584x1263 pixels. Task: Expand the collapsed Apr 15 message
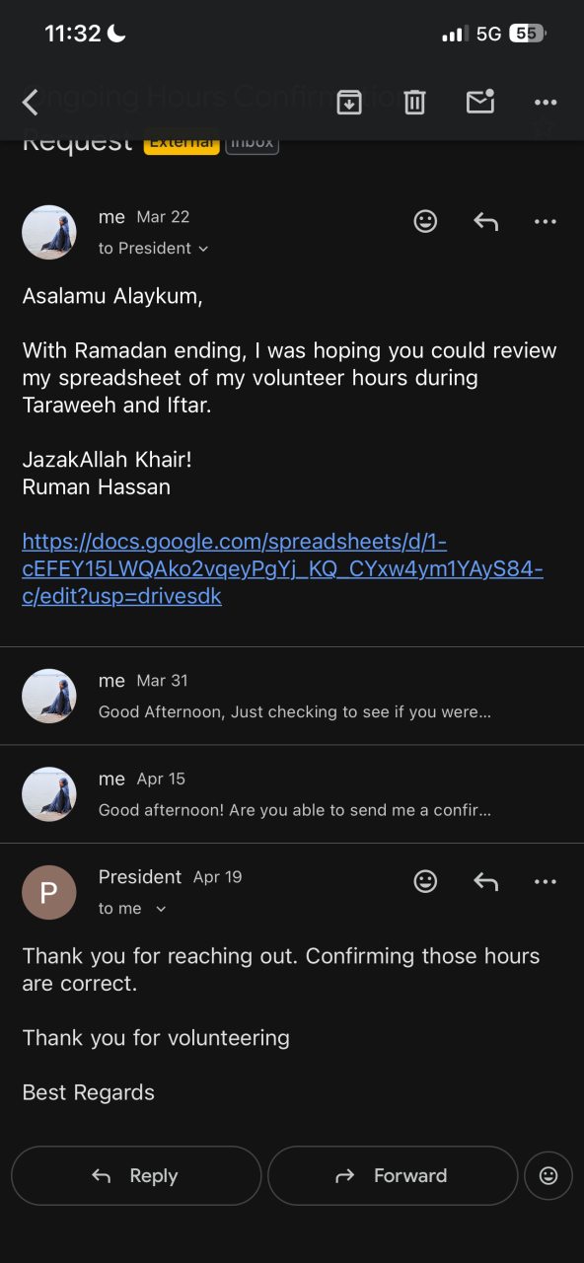(x=292, y=794)
